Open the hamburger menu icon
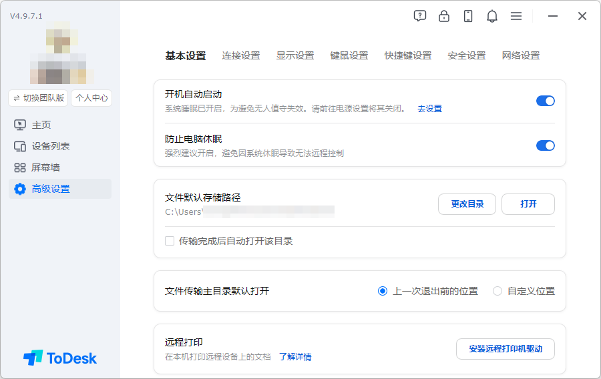The image size is (601, 379). coord(516,16)
